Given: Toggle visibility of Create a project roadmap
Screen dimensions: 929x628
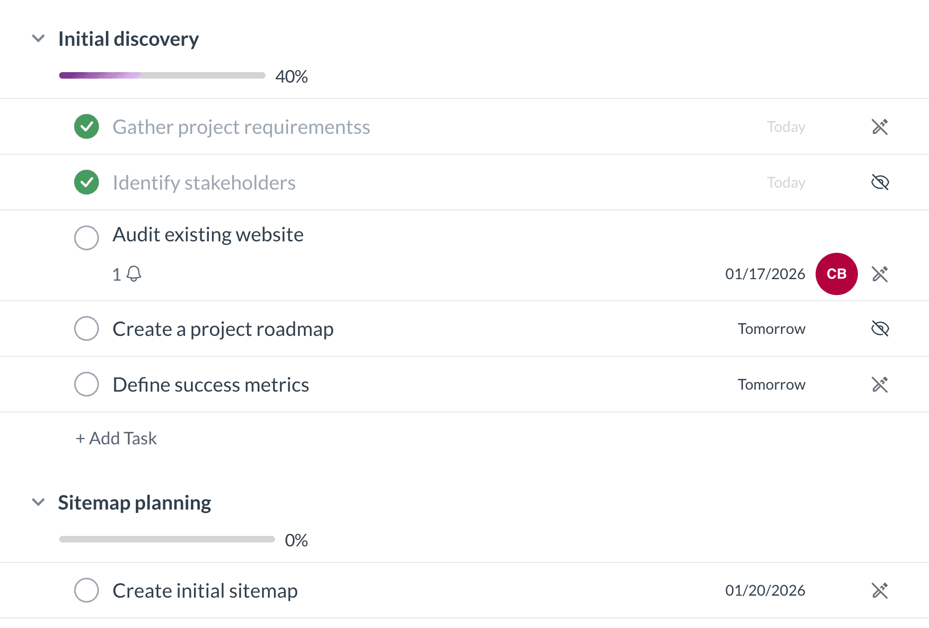Looking at the screenshot, I should tap(880, 328).
